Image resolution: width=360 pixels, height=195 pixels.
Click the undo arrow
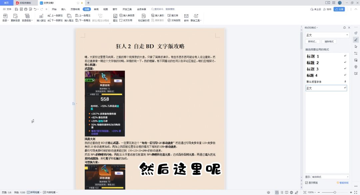coord(35,9)
